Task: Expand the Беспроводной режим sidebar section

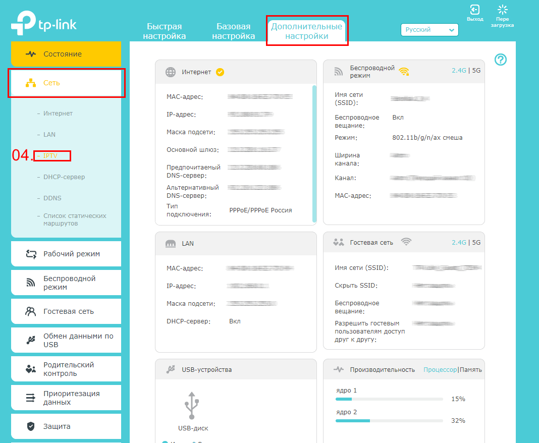Action: coord(66,283)
